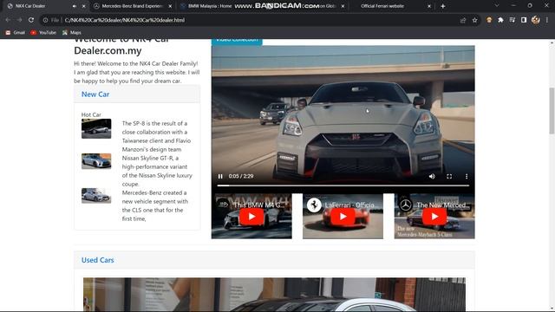Open the orange extension icon in toolbar

[489, 20]
